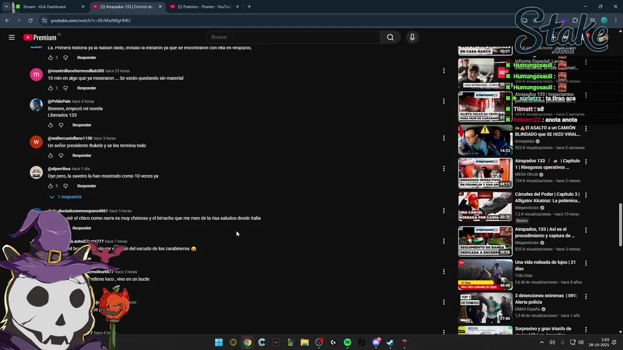This screenshot has width=623, height=350.
Task: Go back to previous page
Action: [x=7, y=20]
